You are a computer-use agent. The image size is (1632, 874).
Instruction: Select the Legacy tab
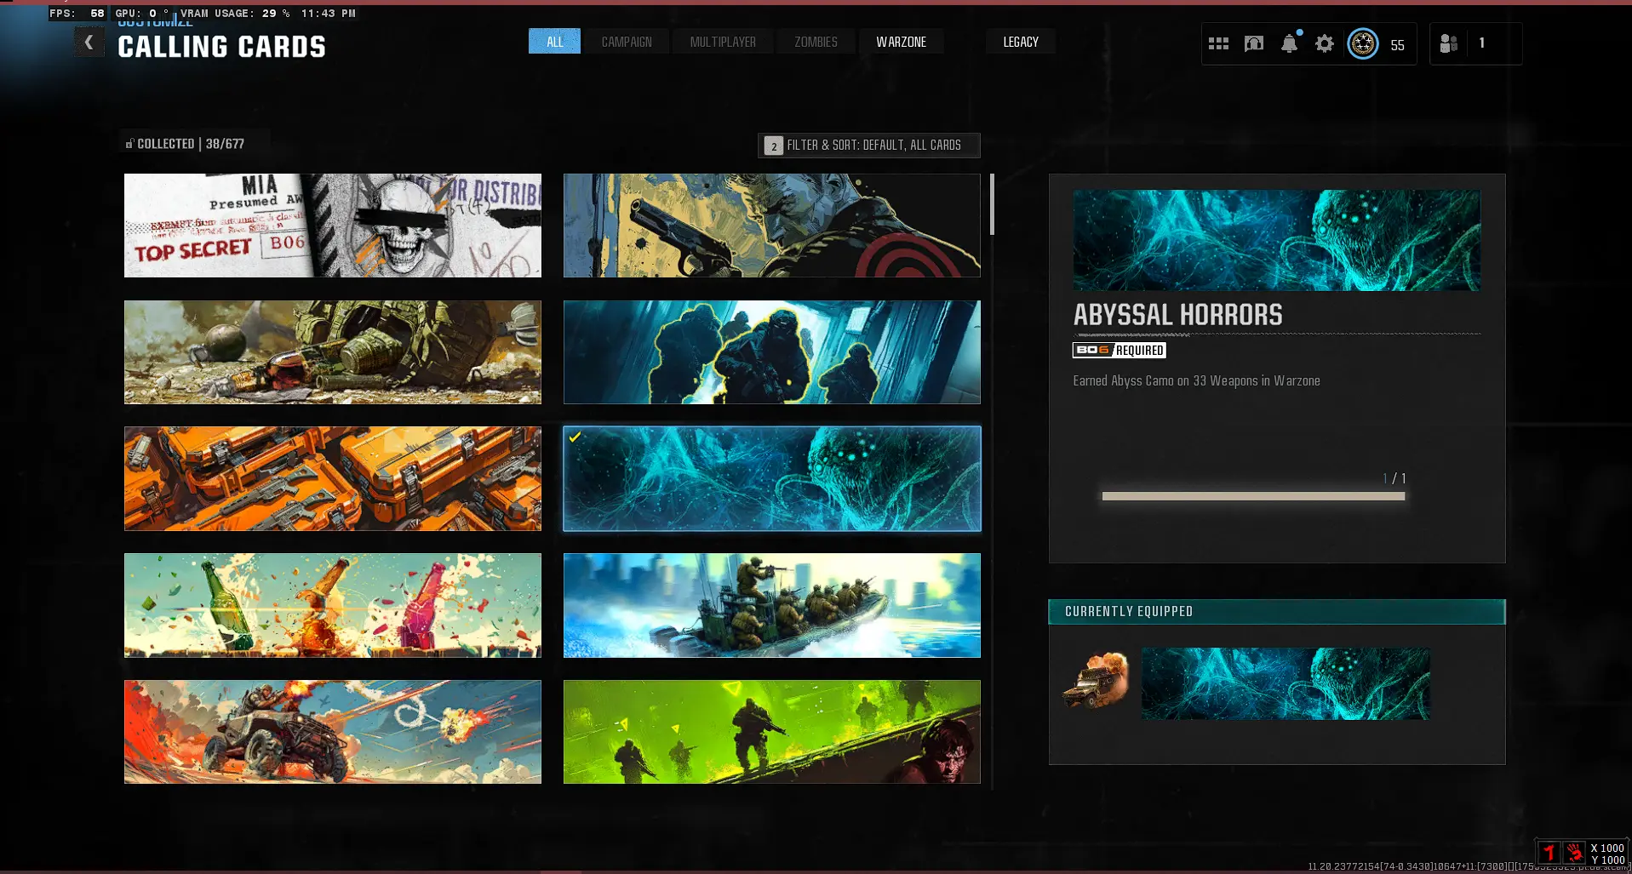(x=1020, y=42)
